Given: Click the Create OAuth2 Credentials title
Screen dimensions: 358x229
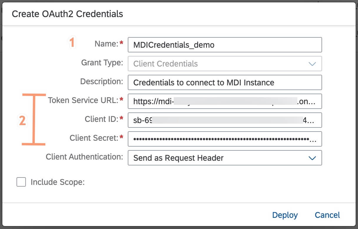Looking at the screenshot, I should [67, 14].
